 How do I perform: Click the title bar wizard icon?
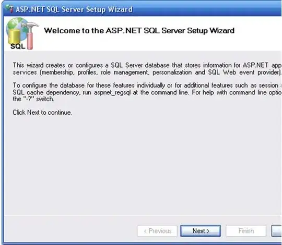(x=9, y=9)
